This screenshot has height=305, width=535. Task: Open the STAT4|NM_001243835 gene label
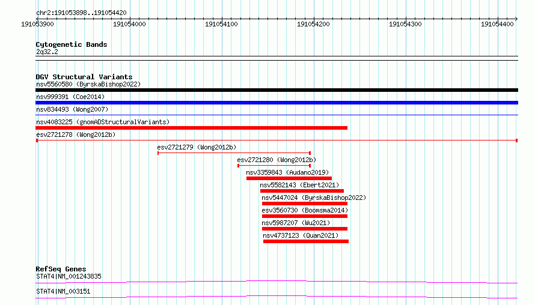pyautogui.click(x=69, y=276)
